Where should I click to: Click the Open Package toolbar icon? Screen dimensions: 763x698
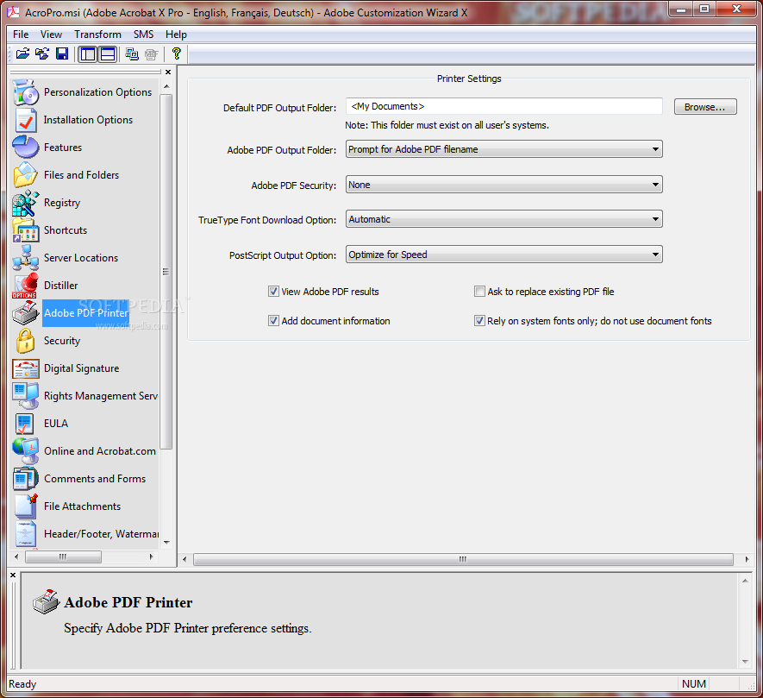(x=22, y=53)
